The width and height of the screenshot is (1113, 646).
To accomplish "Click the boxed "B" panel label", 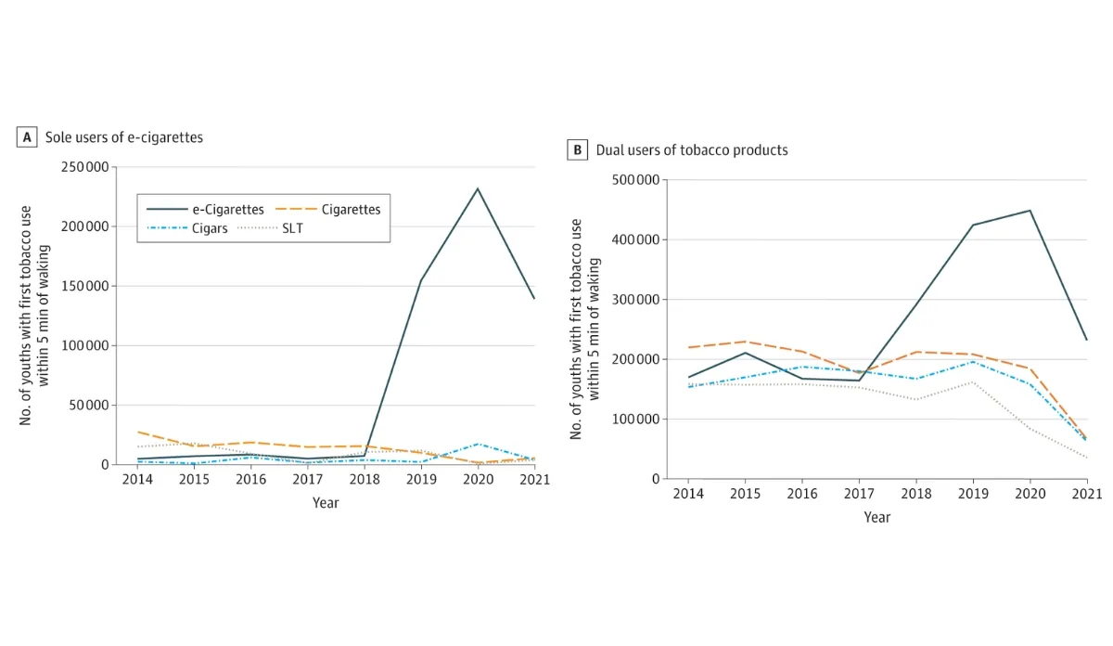I will click(x=578, y=149).
